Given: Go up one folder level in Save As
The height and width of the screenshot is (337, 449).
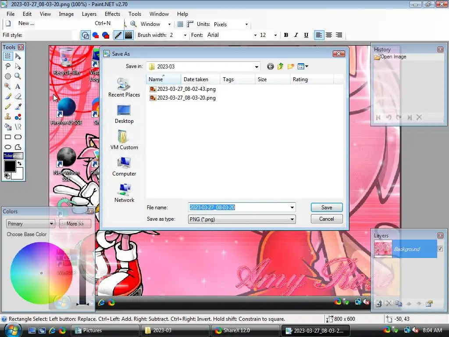Looking at the screenshot, I should point(280,67).
